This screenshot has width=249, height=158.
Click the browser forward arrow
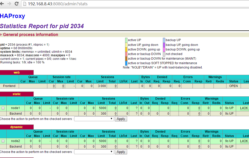click(x=9, y=4)
